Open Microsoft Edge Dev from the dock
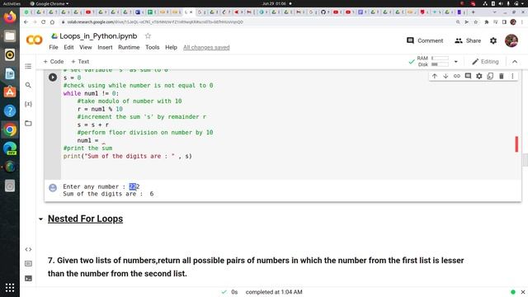Viewport: 528px width, 297px height. coord(10,148)
